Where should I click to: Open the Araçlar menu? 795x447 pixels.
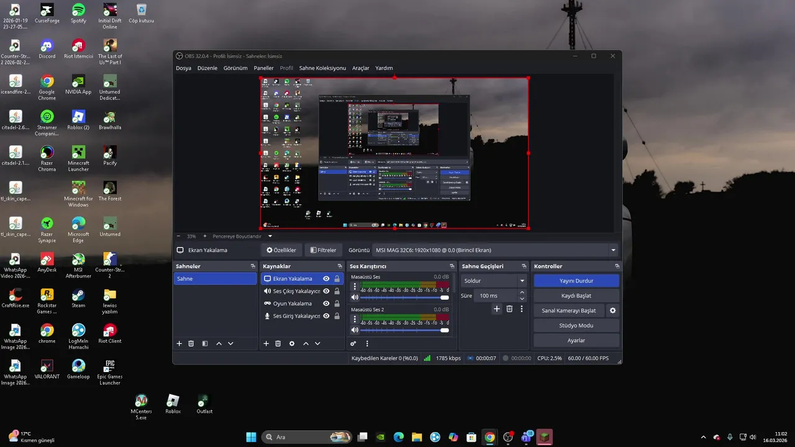361,68
